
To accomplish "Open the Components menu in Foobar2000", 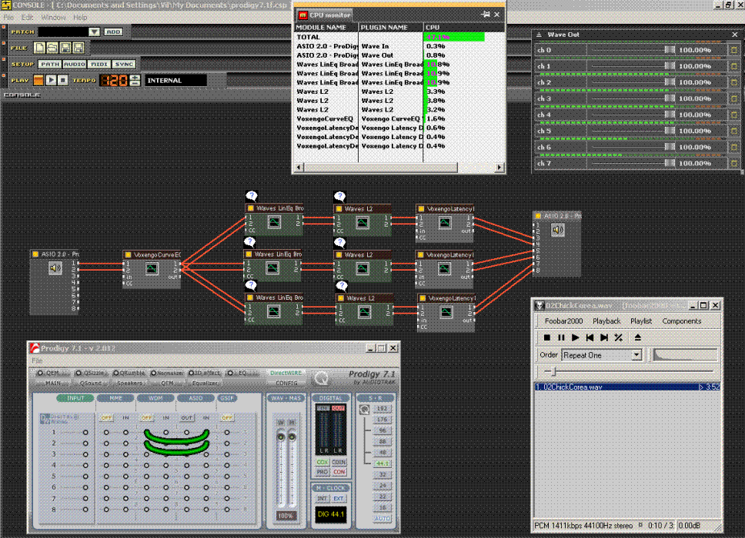I will pos(681,321).
